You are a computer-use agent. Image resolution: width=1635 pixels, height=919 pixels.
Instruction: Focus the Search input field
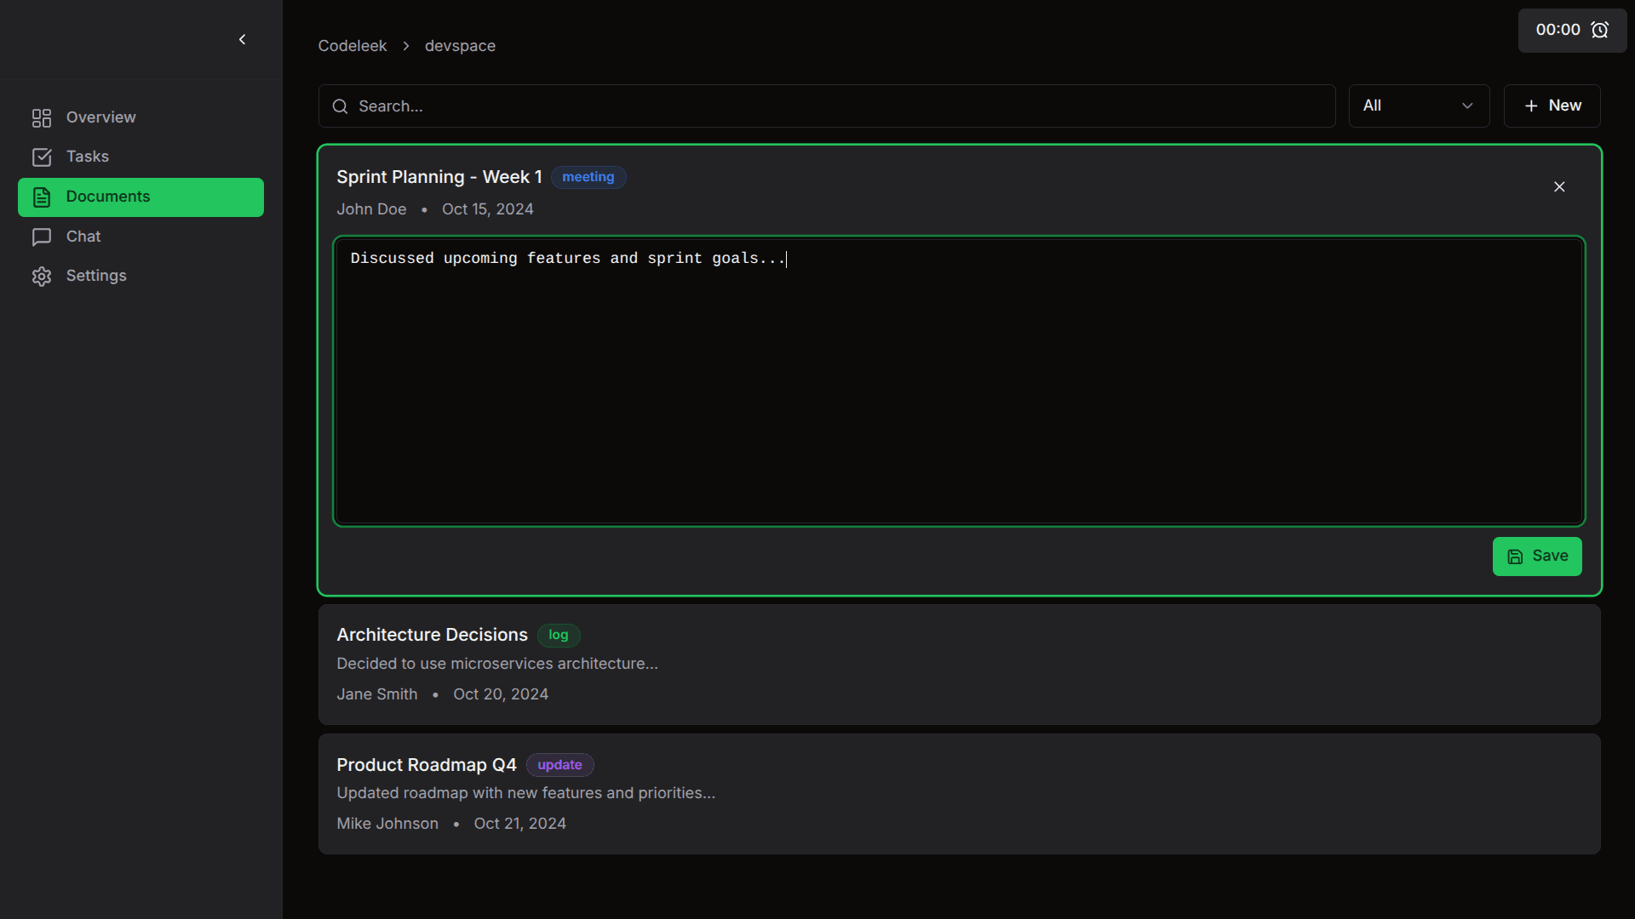pyautogui.click(x=826, y=106)
